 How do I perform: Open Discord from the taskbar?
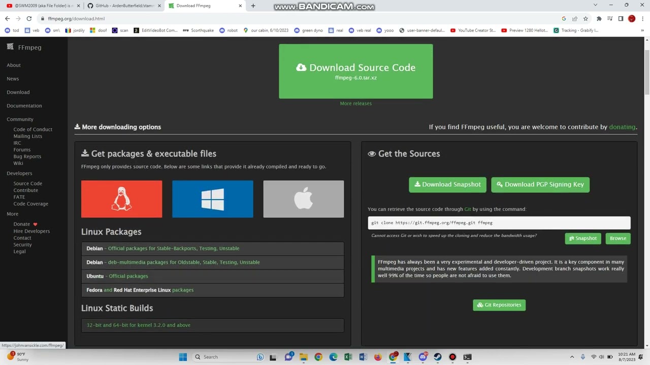pos(422,357)
